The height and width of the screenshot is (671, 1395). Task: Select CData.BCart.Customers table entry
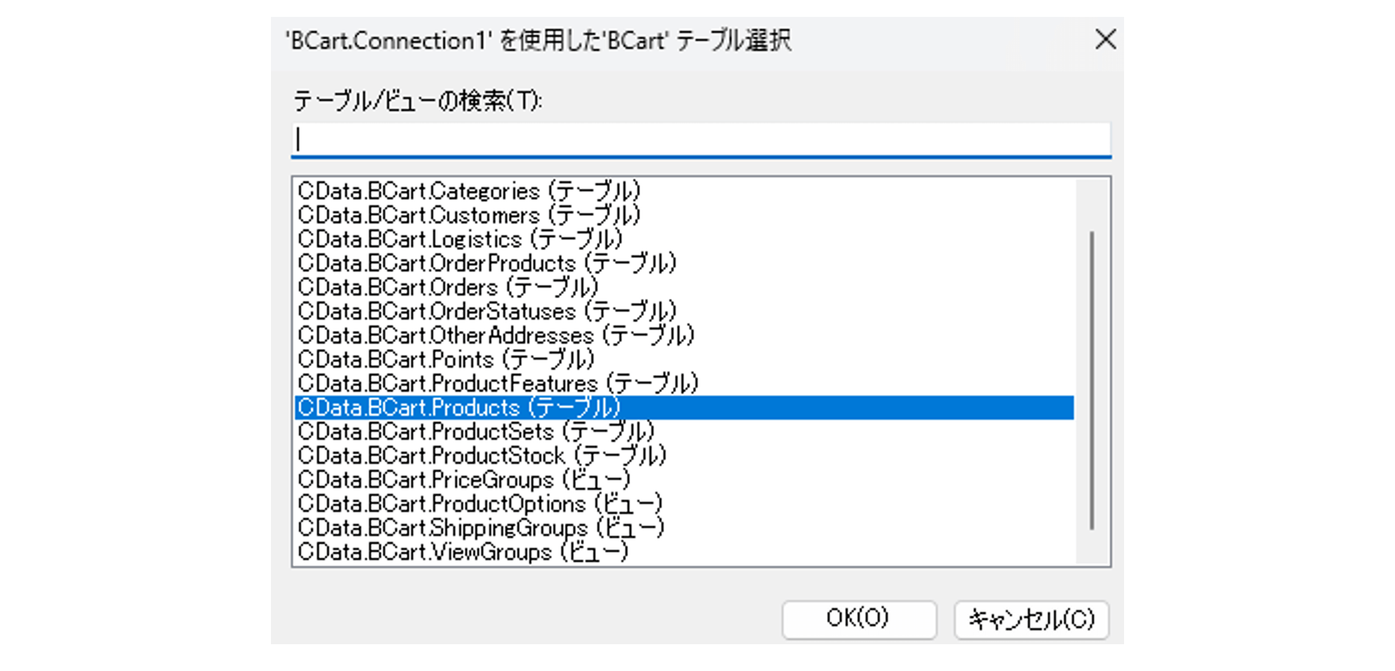469,216
